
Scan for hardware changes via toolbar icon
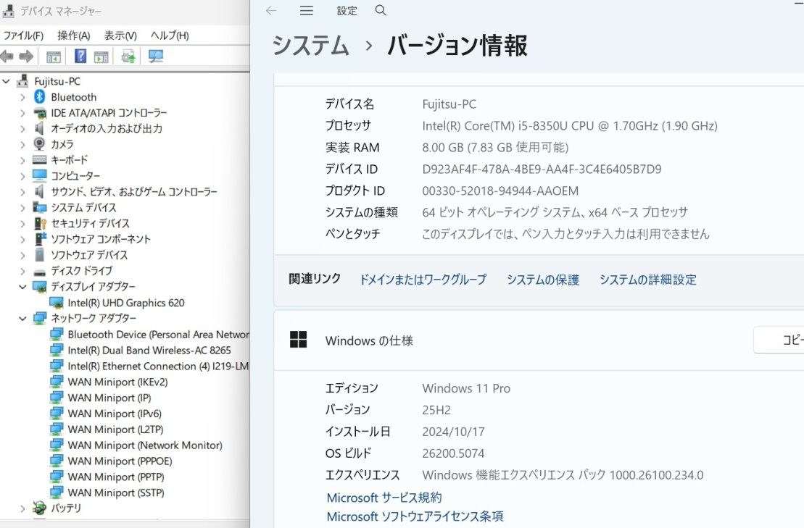[x=154, y=56]
